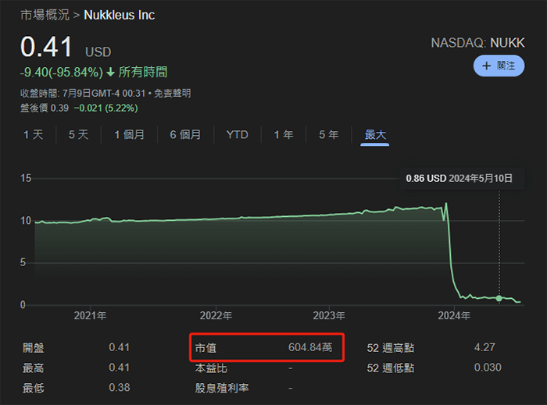Viewport: 547px width, 405px height.
Task: Click the 本益比 label
Action: click(211, 368)
